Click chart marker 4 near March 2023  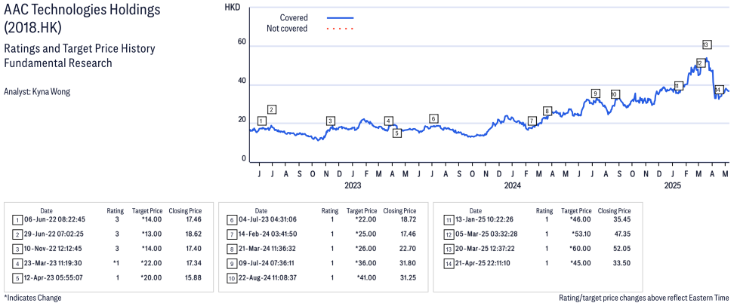(388, 121)
